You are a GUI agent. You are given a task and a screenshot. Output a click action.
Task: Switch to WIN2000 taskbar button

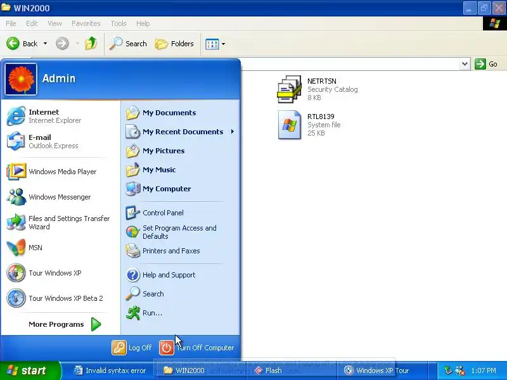pos(200,370)
